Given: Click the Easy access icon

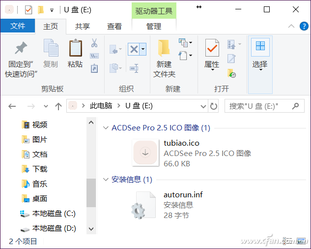Looking at the screenshot, I should coord(183,56).
